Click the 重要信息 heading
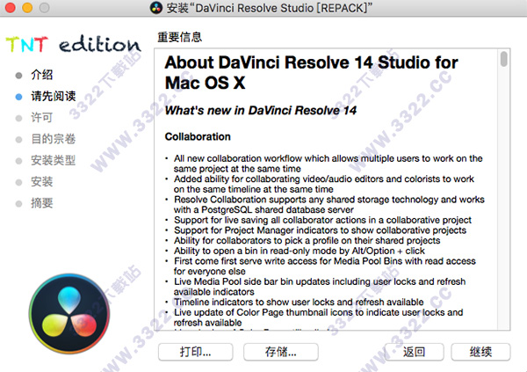Viewport: 527px width, 372px height. [x=180, y=37]
